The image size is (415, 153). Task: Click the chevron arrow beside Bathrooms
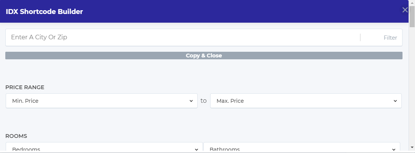click(x=394, y=150)
